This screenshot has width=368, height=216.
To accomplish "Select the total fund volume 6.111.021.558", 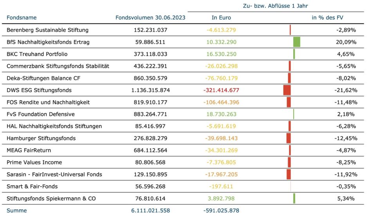I will click(x=150, y=211).
